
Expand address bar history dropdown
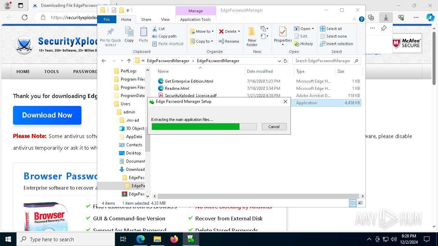coord(280,61)
